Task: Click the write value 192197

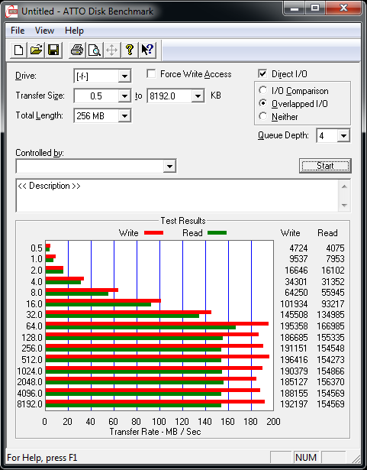Action: coord(294,404)
